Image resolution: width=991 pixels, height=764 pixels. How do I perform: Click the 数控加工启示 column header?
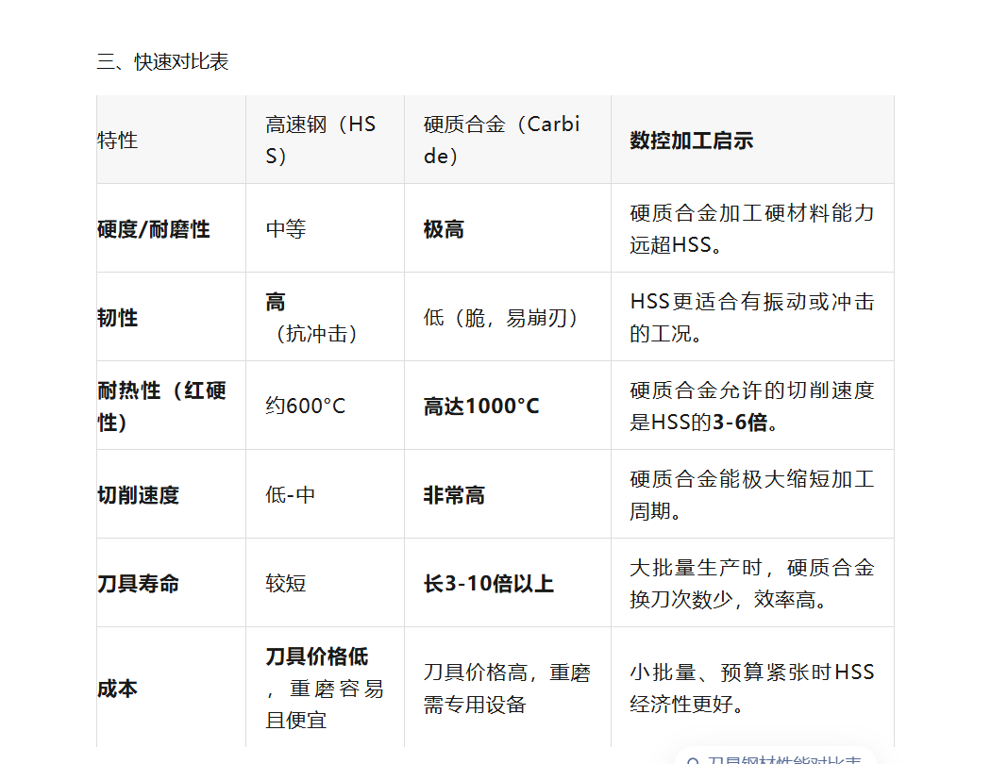(x=691, y=141)
